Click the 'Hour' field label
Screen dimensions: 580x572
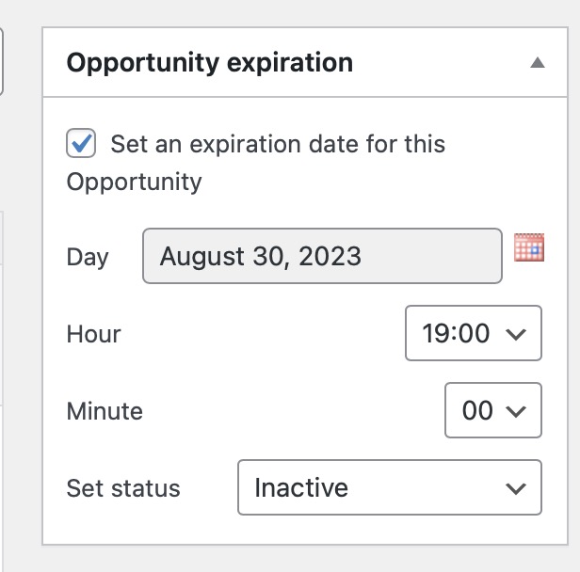tap(93, 334)
